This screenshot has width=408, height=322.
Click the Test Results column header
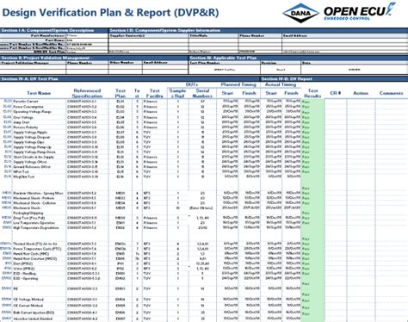click(312, 94)
